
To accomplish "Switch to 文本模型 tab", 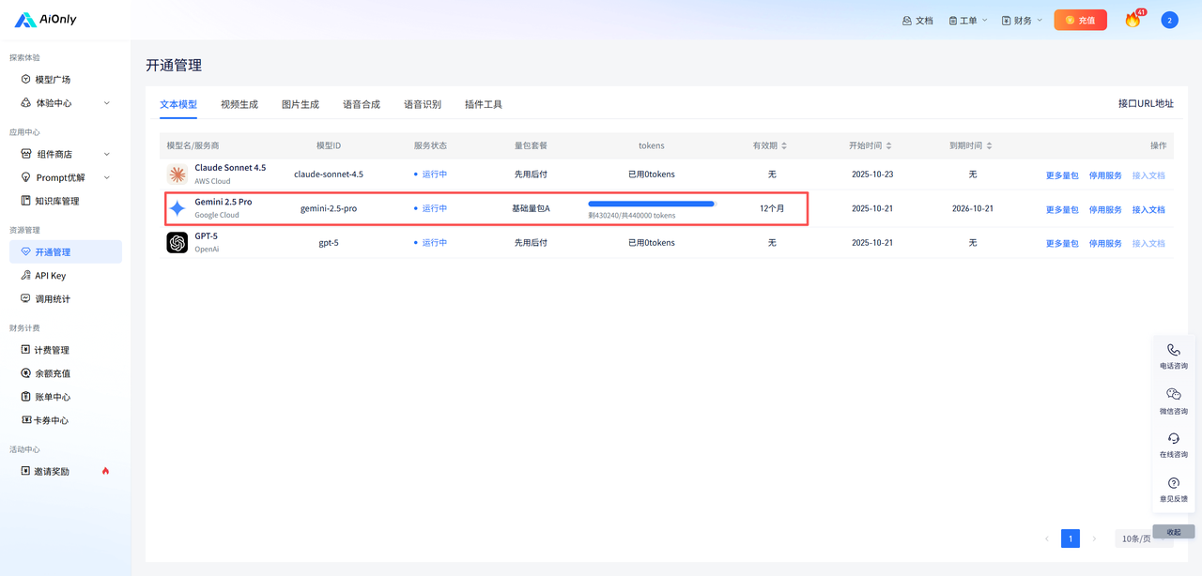I will click(x=178, y=104).
